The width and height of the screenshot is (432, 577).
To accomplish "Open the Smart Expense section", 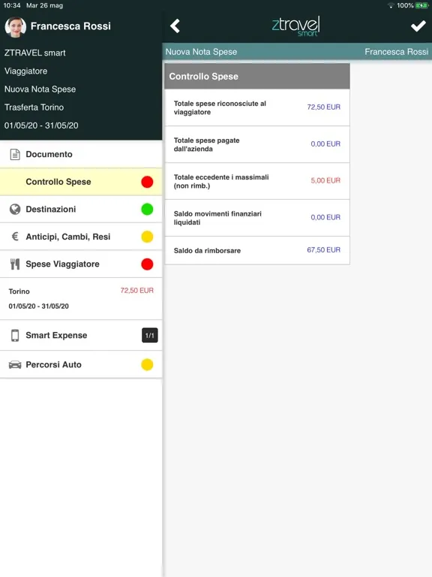I will (x=81, y=335).
